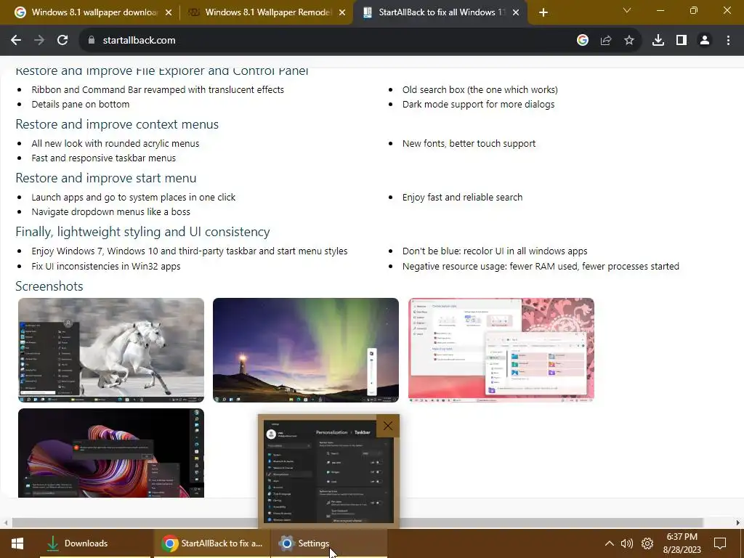Close the Windows 8.1 Wallpaper Remodel tab
The width and height of the screenshot is (744, 558).
pos(342,13)
